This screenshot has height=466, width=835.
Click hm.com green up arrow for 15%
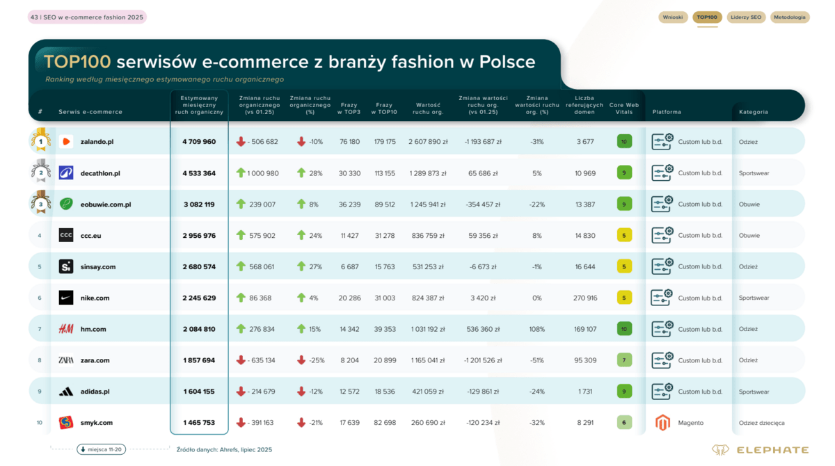pyautogui.click(x=301, y=329)
